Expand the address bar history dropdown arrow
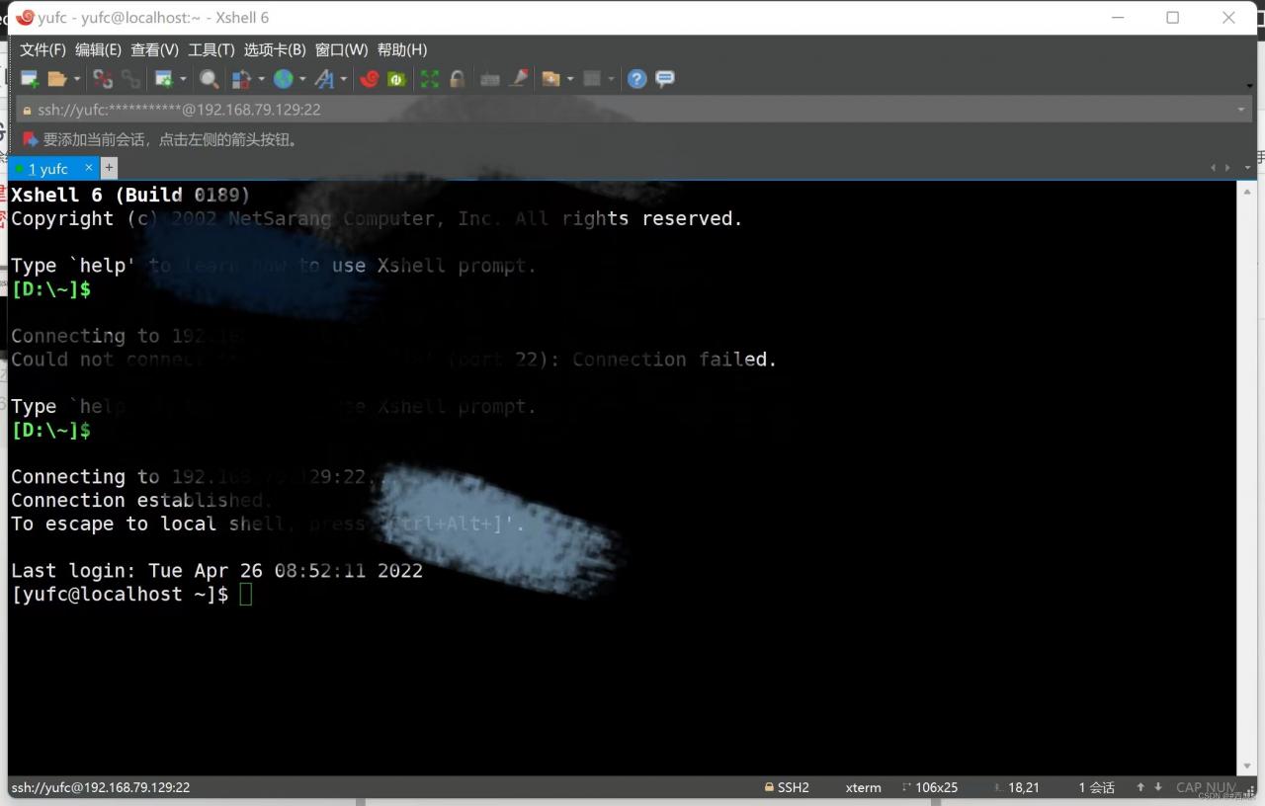Viewport: 1265px width, 806px height. point(1241,110)
